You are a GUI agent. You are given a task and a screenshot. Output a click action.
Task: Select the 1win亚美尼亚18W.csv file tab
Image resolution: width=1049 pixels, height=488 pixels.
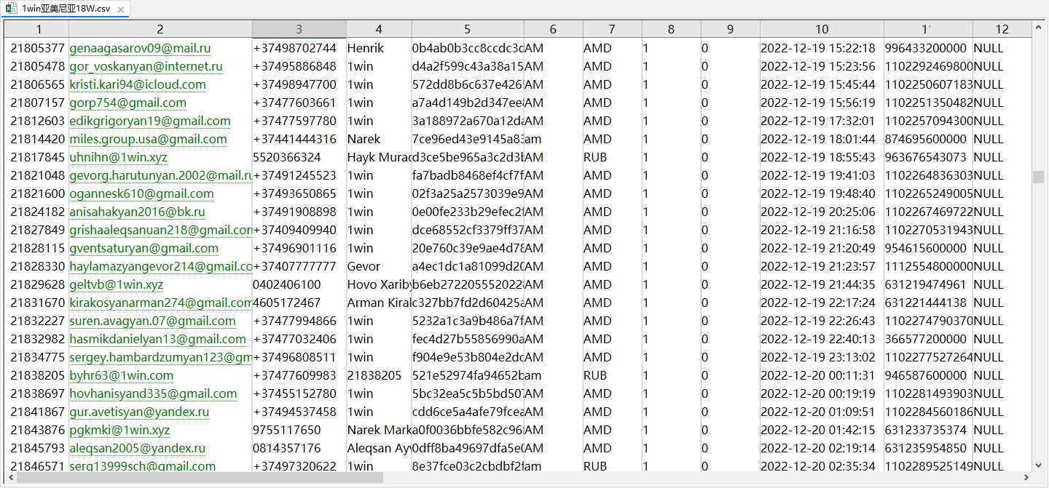click(66, 9)
